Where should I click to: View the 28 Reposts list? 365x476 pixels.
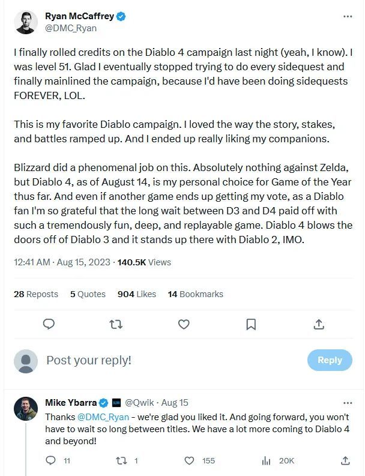(36, 294)
